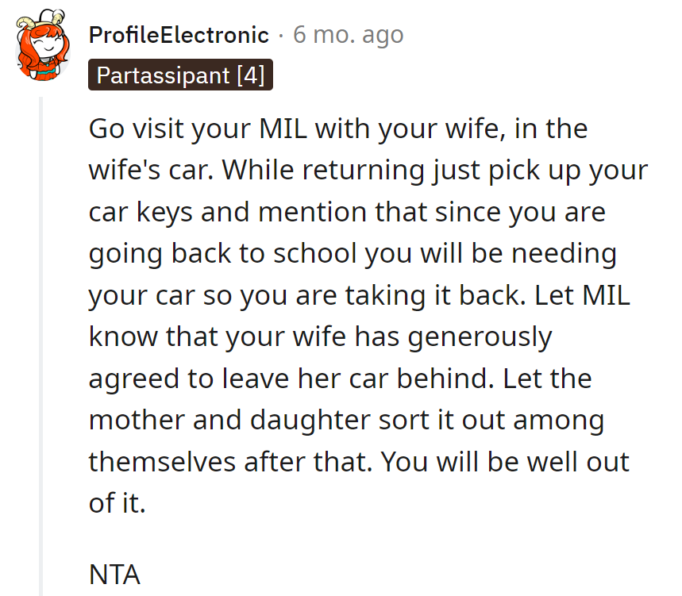Open ProfileElectronic's red-haired avatar
682x596 pixels.
pyautogui.click(x=43, y=45)
